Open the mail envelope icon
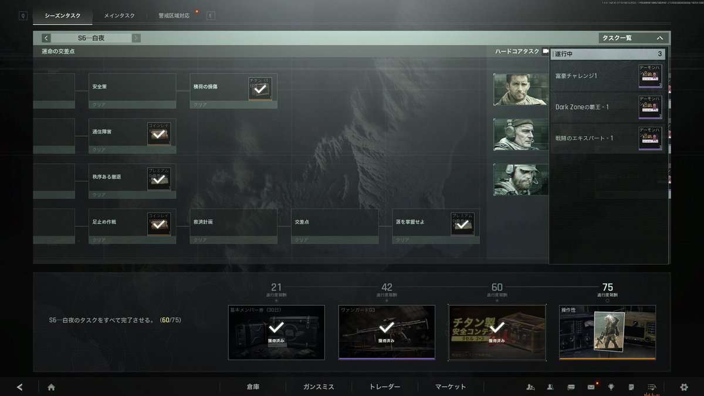Screen dimensions: 704x396 tap(591, 387)
